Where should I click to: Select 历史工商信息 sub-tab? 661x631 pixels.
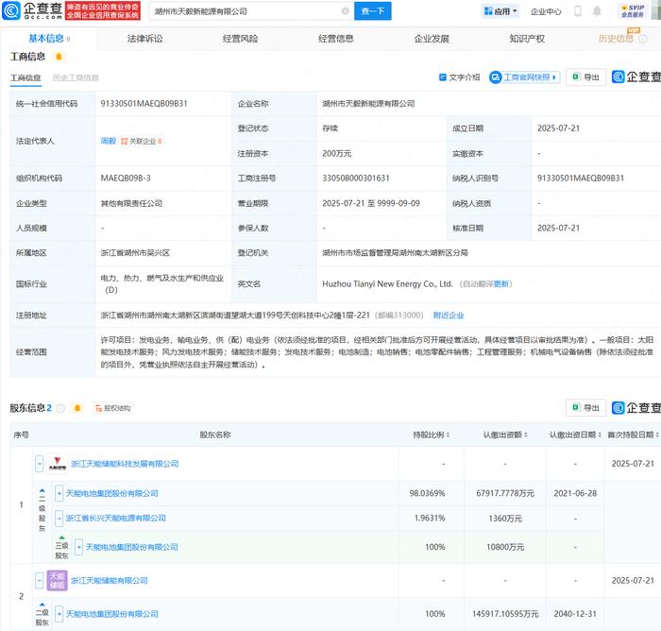(x=76, y=78)
